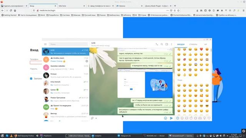The image size is (246, 138).
Task: Toggle the Telegram side panel view
Action: (x=166, y=44)
